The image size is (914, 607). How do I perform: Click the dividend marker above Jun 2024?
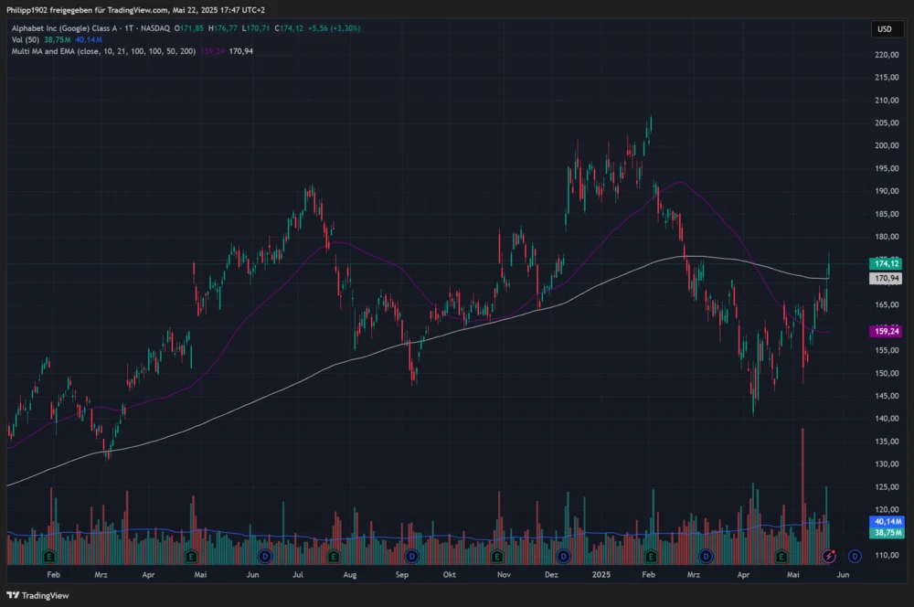click(265, 556)
